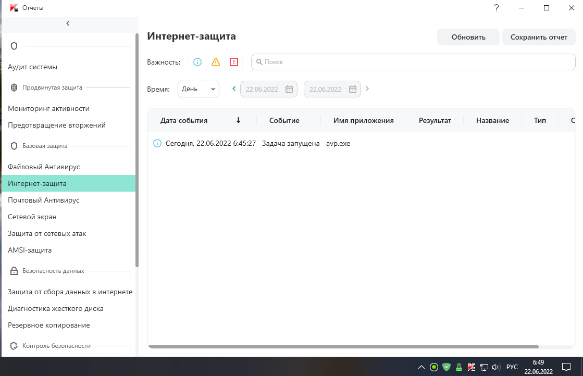
Task: Click the green circle tray icon
Action: 434,367
